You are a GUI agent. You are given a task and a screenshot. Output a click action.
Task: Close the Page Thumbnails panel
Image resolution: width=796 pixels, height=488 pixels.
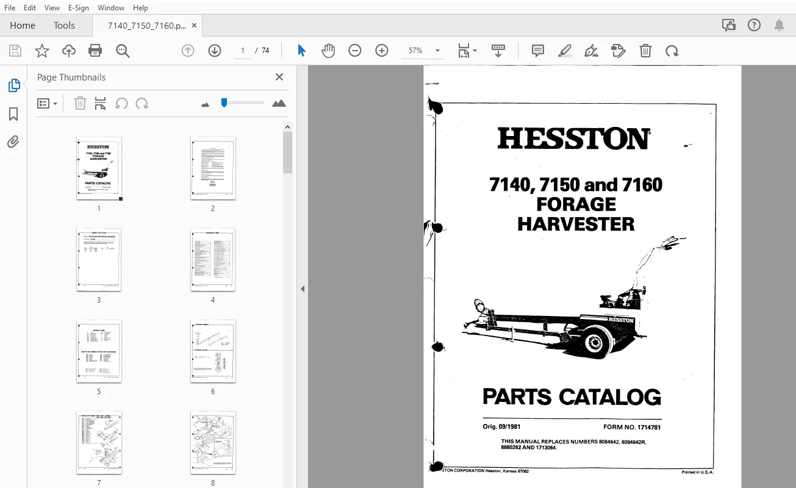tap(279, 77)
